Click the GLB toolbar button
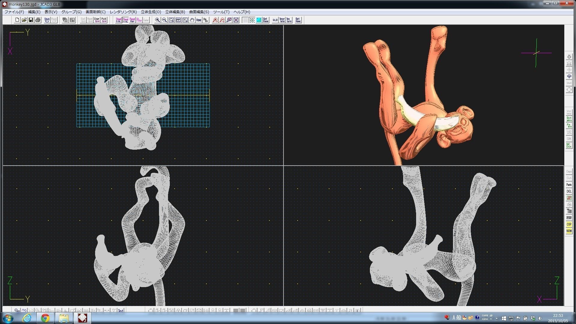The image size is (576, 324). click(x=275, y=20)
